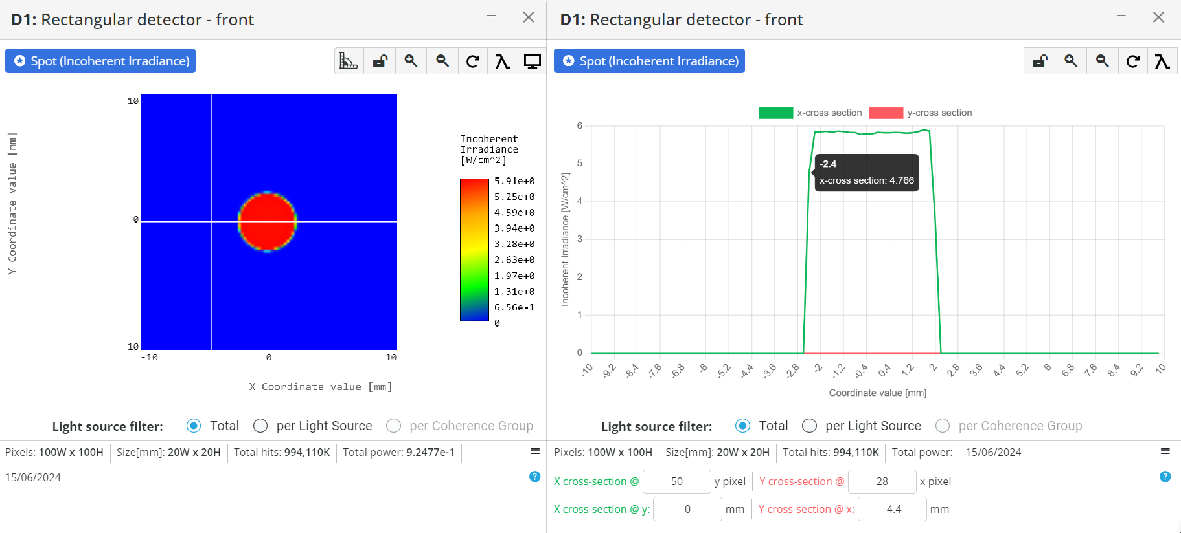
Task: Select Total radio in left window filter
Action: point(193,426)
